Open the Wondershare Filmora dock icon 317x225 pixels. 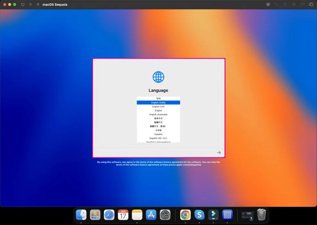click(213, 215)
